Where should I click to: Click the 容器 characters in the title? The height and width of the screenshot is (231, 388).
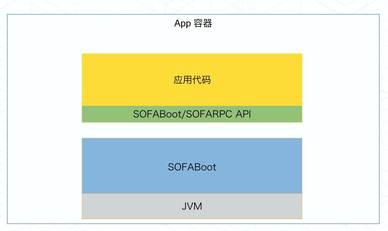(x=203, y=23)
